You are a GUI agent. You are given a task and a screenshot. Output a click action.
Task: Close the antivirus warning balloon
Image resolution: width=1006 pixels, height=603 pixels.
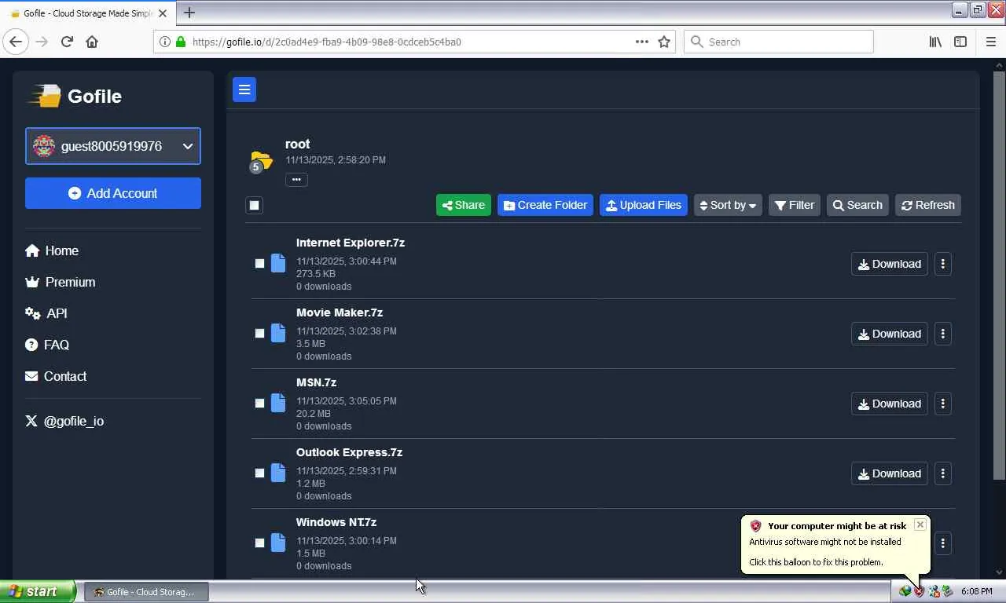point(920,524)
